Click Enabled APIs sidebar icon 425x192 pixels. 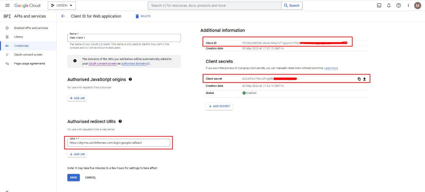(x=7, y=28)
